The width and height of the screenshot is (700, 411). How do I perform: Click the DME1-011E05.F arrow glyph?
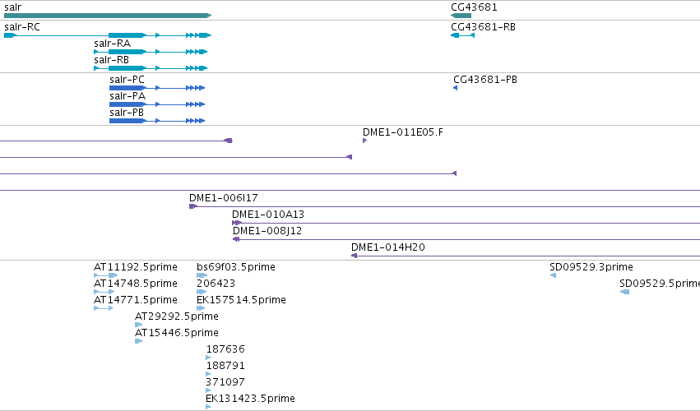[x=364, y=141]
